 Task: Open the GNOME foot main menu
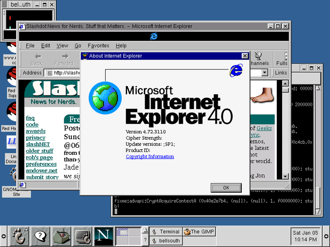coord(19,236)
